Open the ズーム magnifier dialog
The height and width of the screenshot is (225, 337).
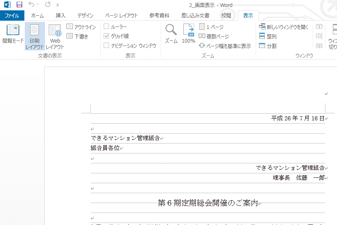[171, 34]
